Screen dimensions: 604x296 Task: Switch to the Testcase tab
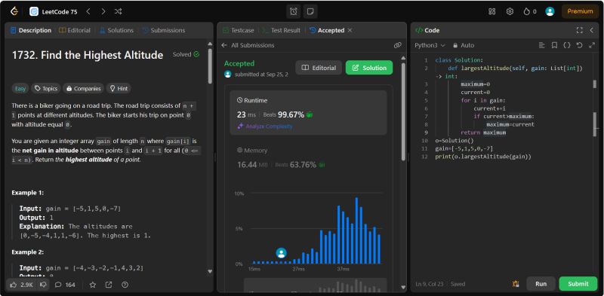pyautogui.click(x=238, y=30)
